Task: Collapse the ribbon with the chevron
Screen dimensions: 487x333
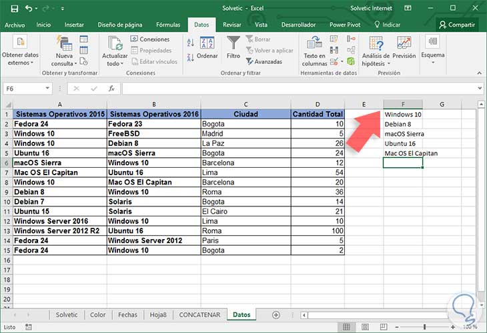Action: [x=479, y=73]
